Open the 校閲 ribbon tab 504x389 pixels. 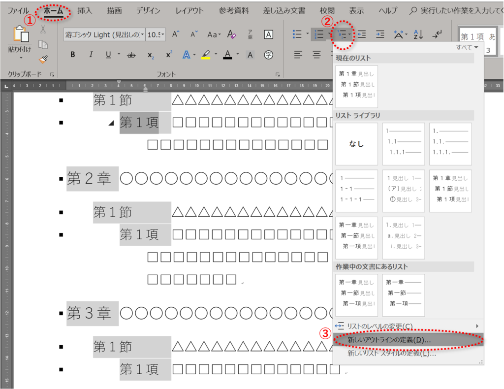coord(327,10)
